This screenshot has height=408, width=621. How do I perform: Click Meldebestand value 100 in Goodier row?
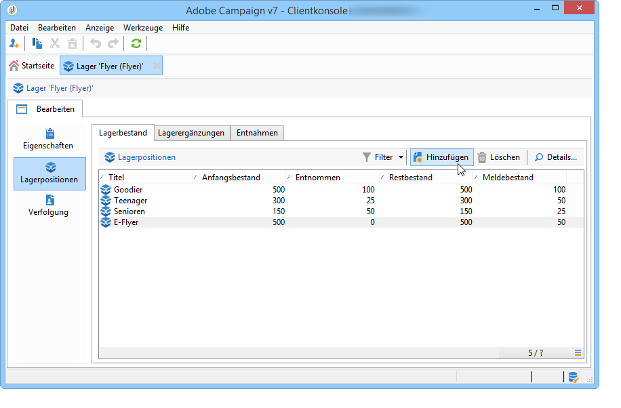(x=559, y=190)
